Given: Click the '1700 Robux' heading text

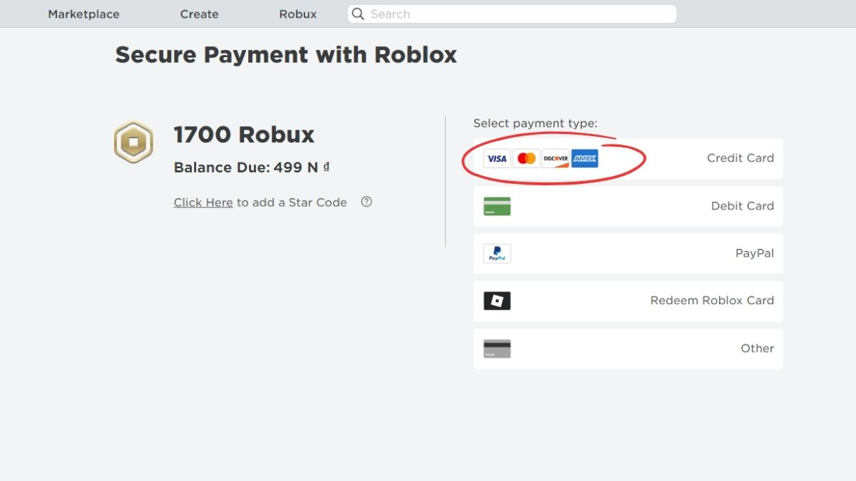Looking at the screenshot, I should pos(244,135).
